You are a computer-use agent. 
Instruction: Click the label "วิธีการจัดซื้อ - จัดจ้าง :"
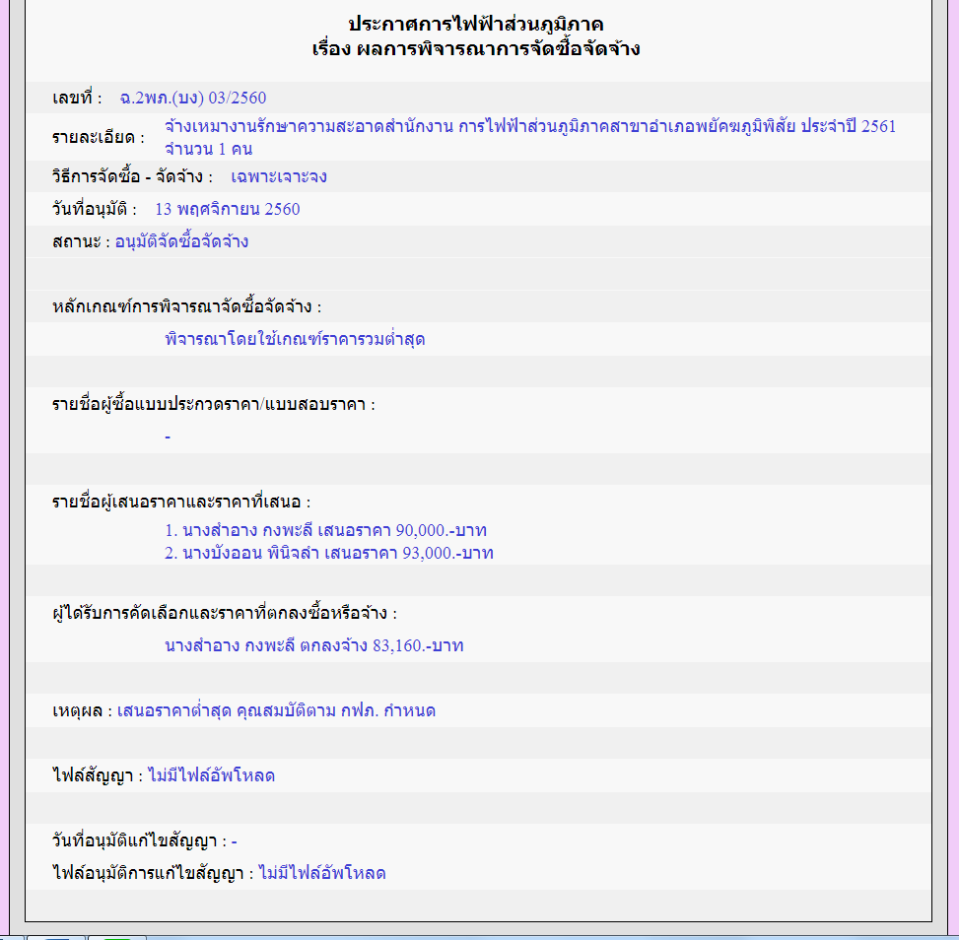pyautogui.click(x=133, y=176)
